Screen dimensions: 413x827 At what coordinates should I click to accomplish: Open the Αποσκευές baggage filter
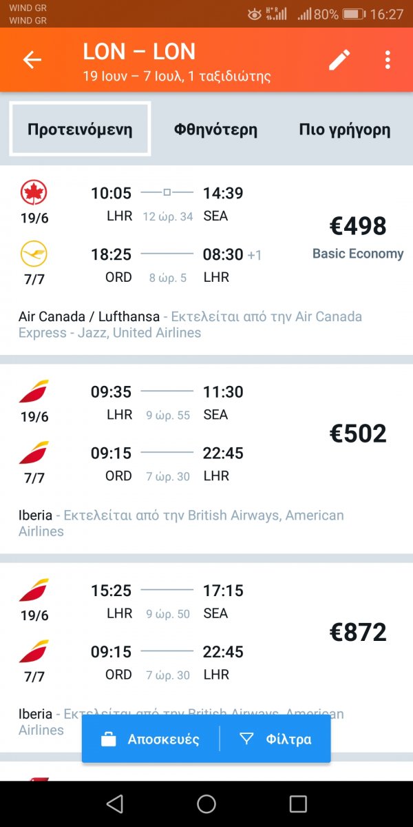tap(151, 739)
